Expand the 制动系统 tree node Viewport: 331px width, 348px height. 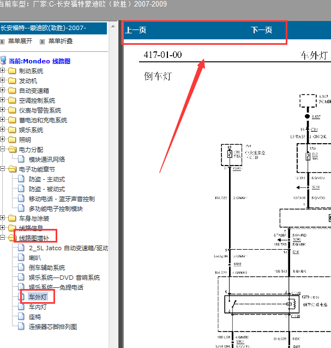(x=2, y=70)
